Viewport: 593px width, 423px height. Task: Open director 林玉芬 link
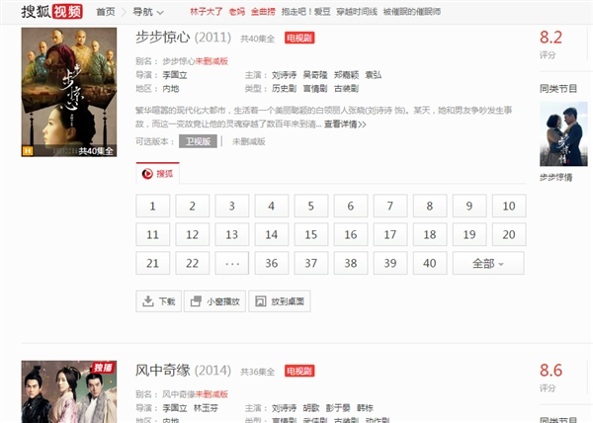click(x=206, y=408)
